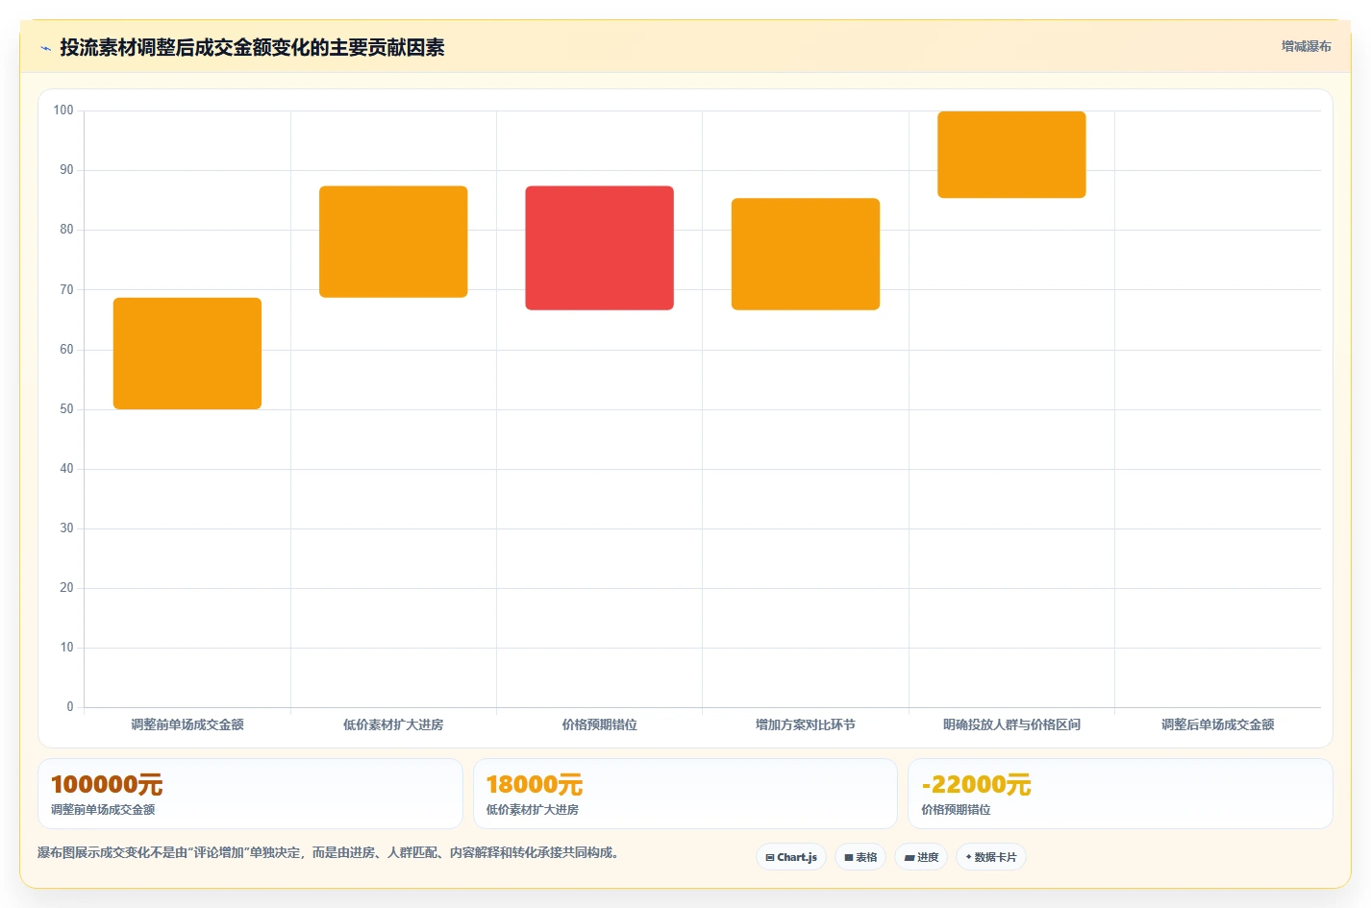
Task: Click the y-axis value 0
Action: point(70,707)
